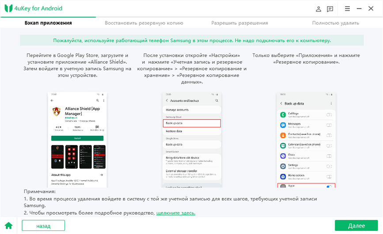Click the Messages icon in backup list
This screenshot has width=383, height=234.
click(x=284, y=125)
